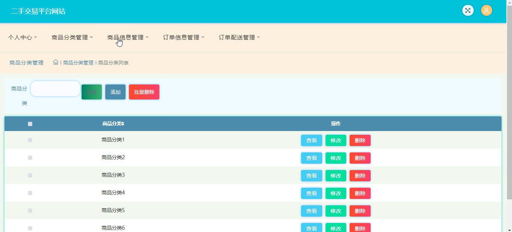Tick the select-all checkbox in table header
Image resolution: width=512 pixels, height=232 pixels.
[x=30, y=124]
